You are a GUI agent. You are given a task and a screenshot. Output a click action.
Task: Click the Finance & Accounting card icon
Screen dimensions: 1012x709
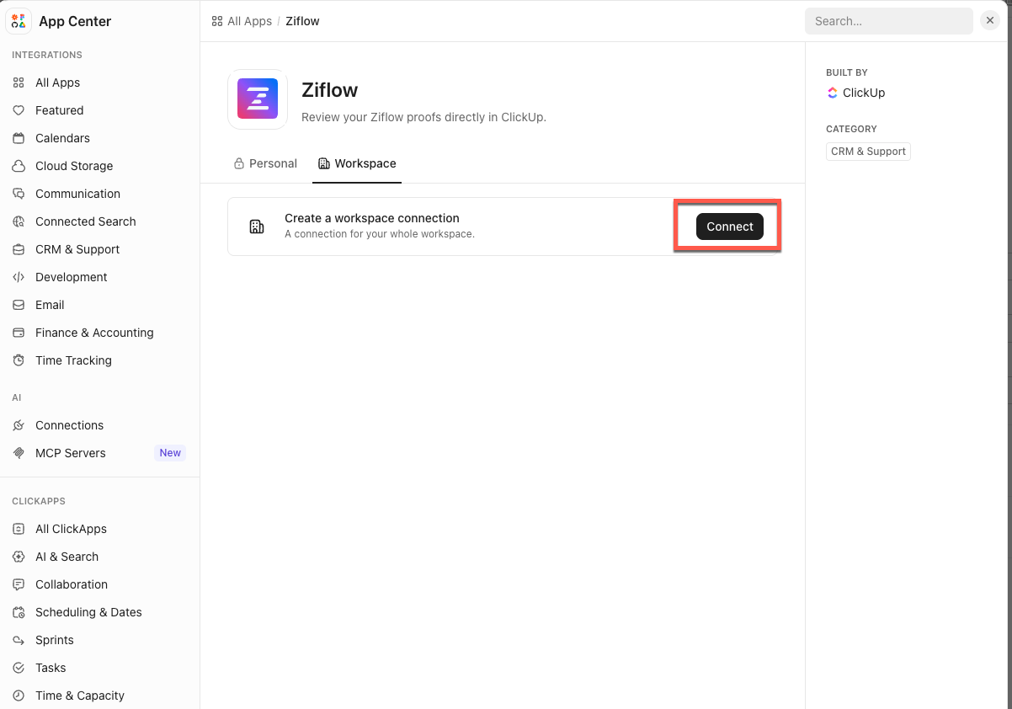coord(19,333)
